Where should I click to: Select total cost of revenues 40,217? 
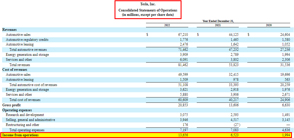[233, 100]
